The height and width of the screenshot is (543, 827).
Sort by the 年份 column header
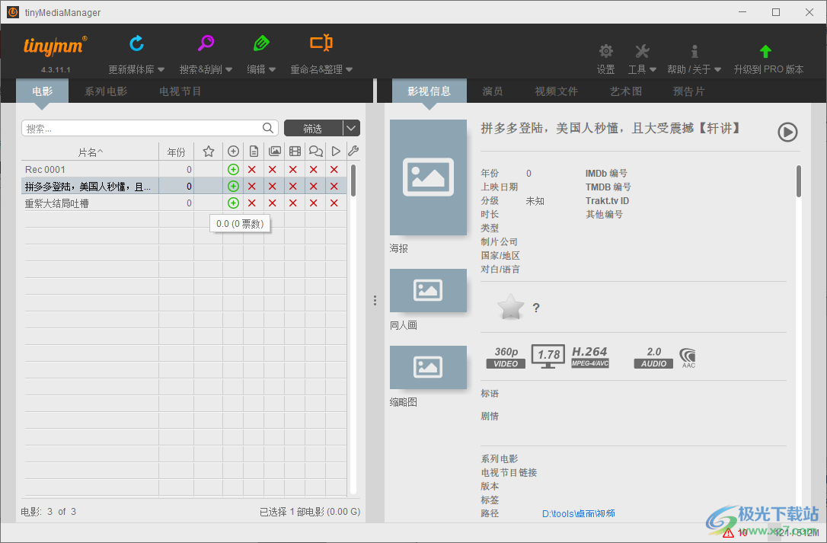click(176, 152)
